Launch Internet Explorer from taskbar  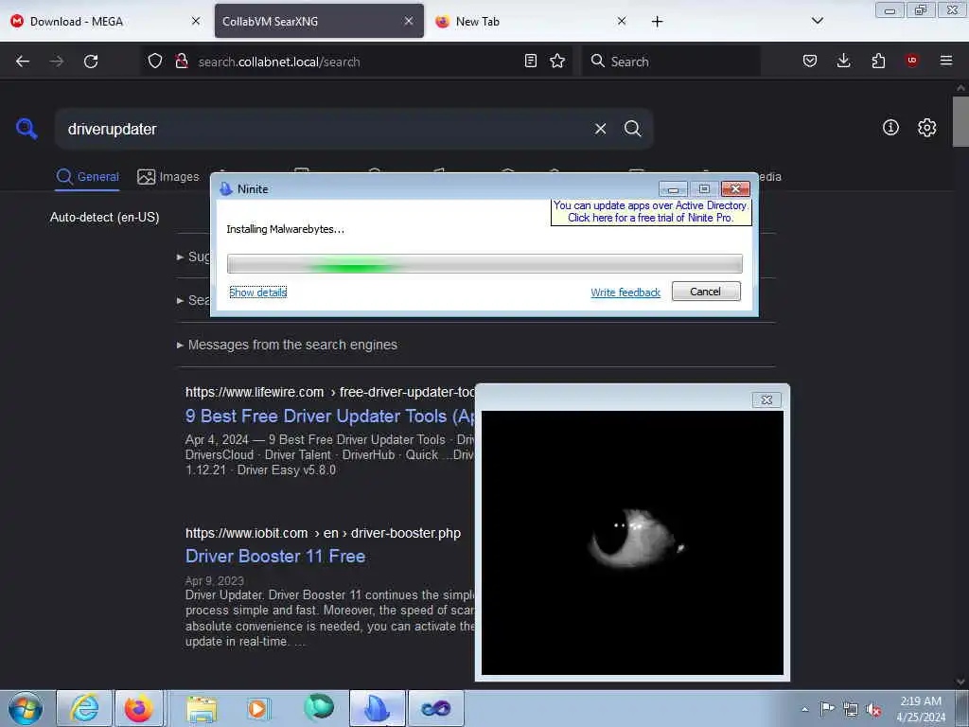[x=84, y=708]
